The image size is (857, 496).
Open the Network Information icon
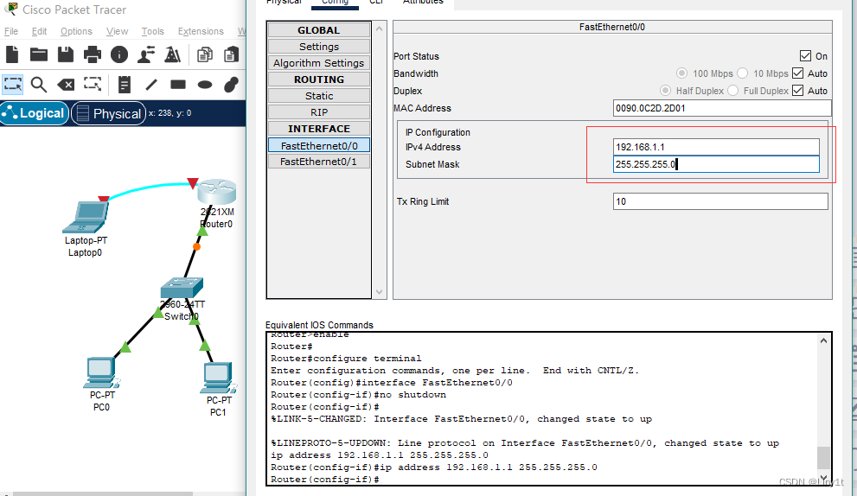tap(119, 54)
